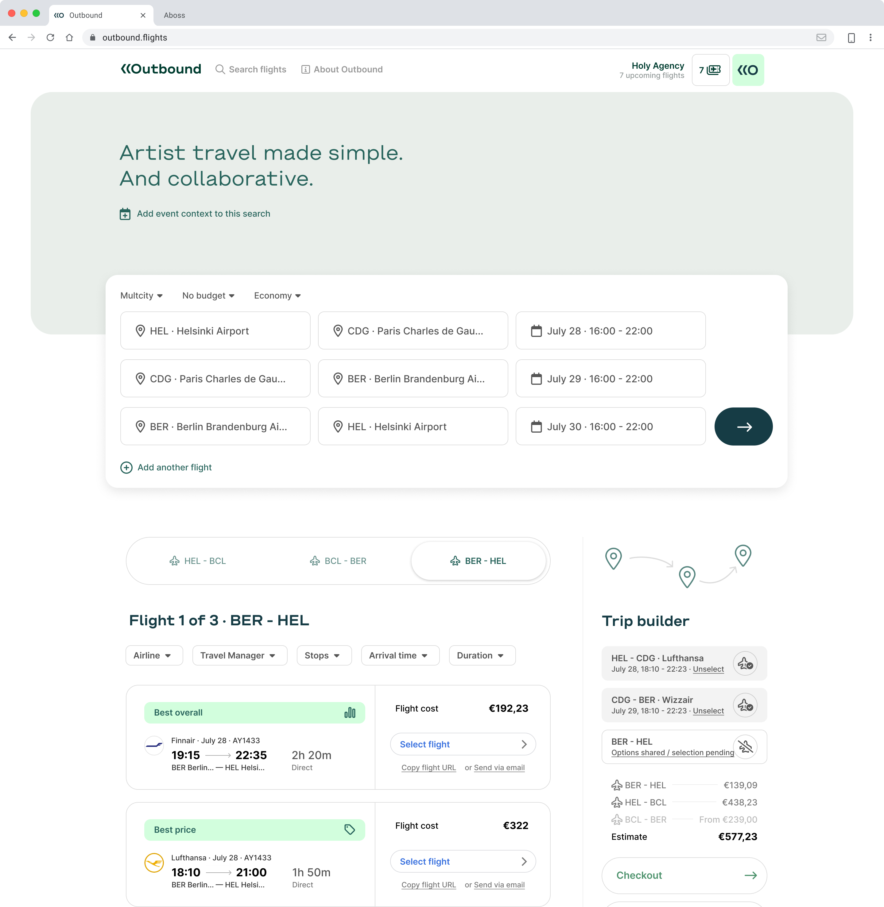Change the July 30 date field
This screenshot has width=884, height=907.
(611, 426)
